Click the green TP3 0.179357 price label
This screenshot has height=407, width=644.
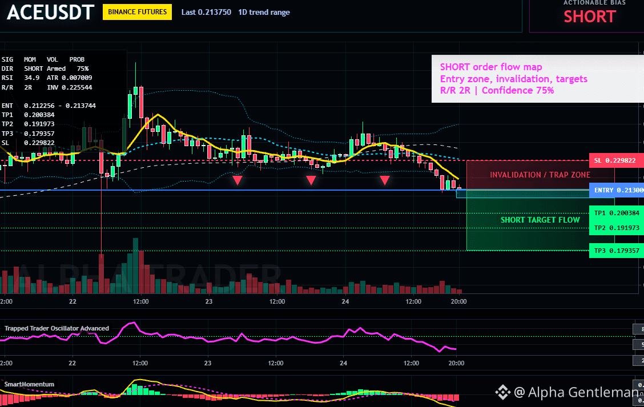617,251
